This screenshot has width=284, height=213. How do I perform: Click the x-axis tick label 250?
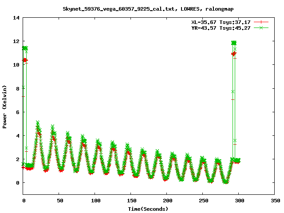tap(203, 201)
